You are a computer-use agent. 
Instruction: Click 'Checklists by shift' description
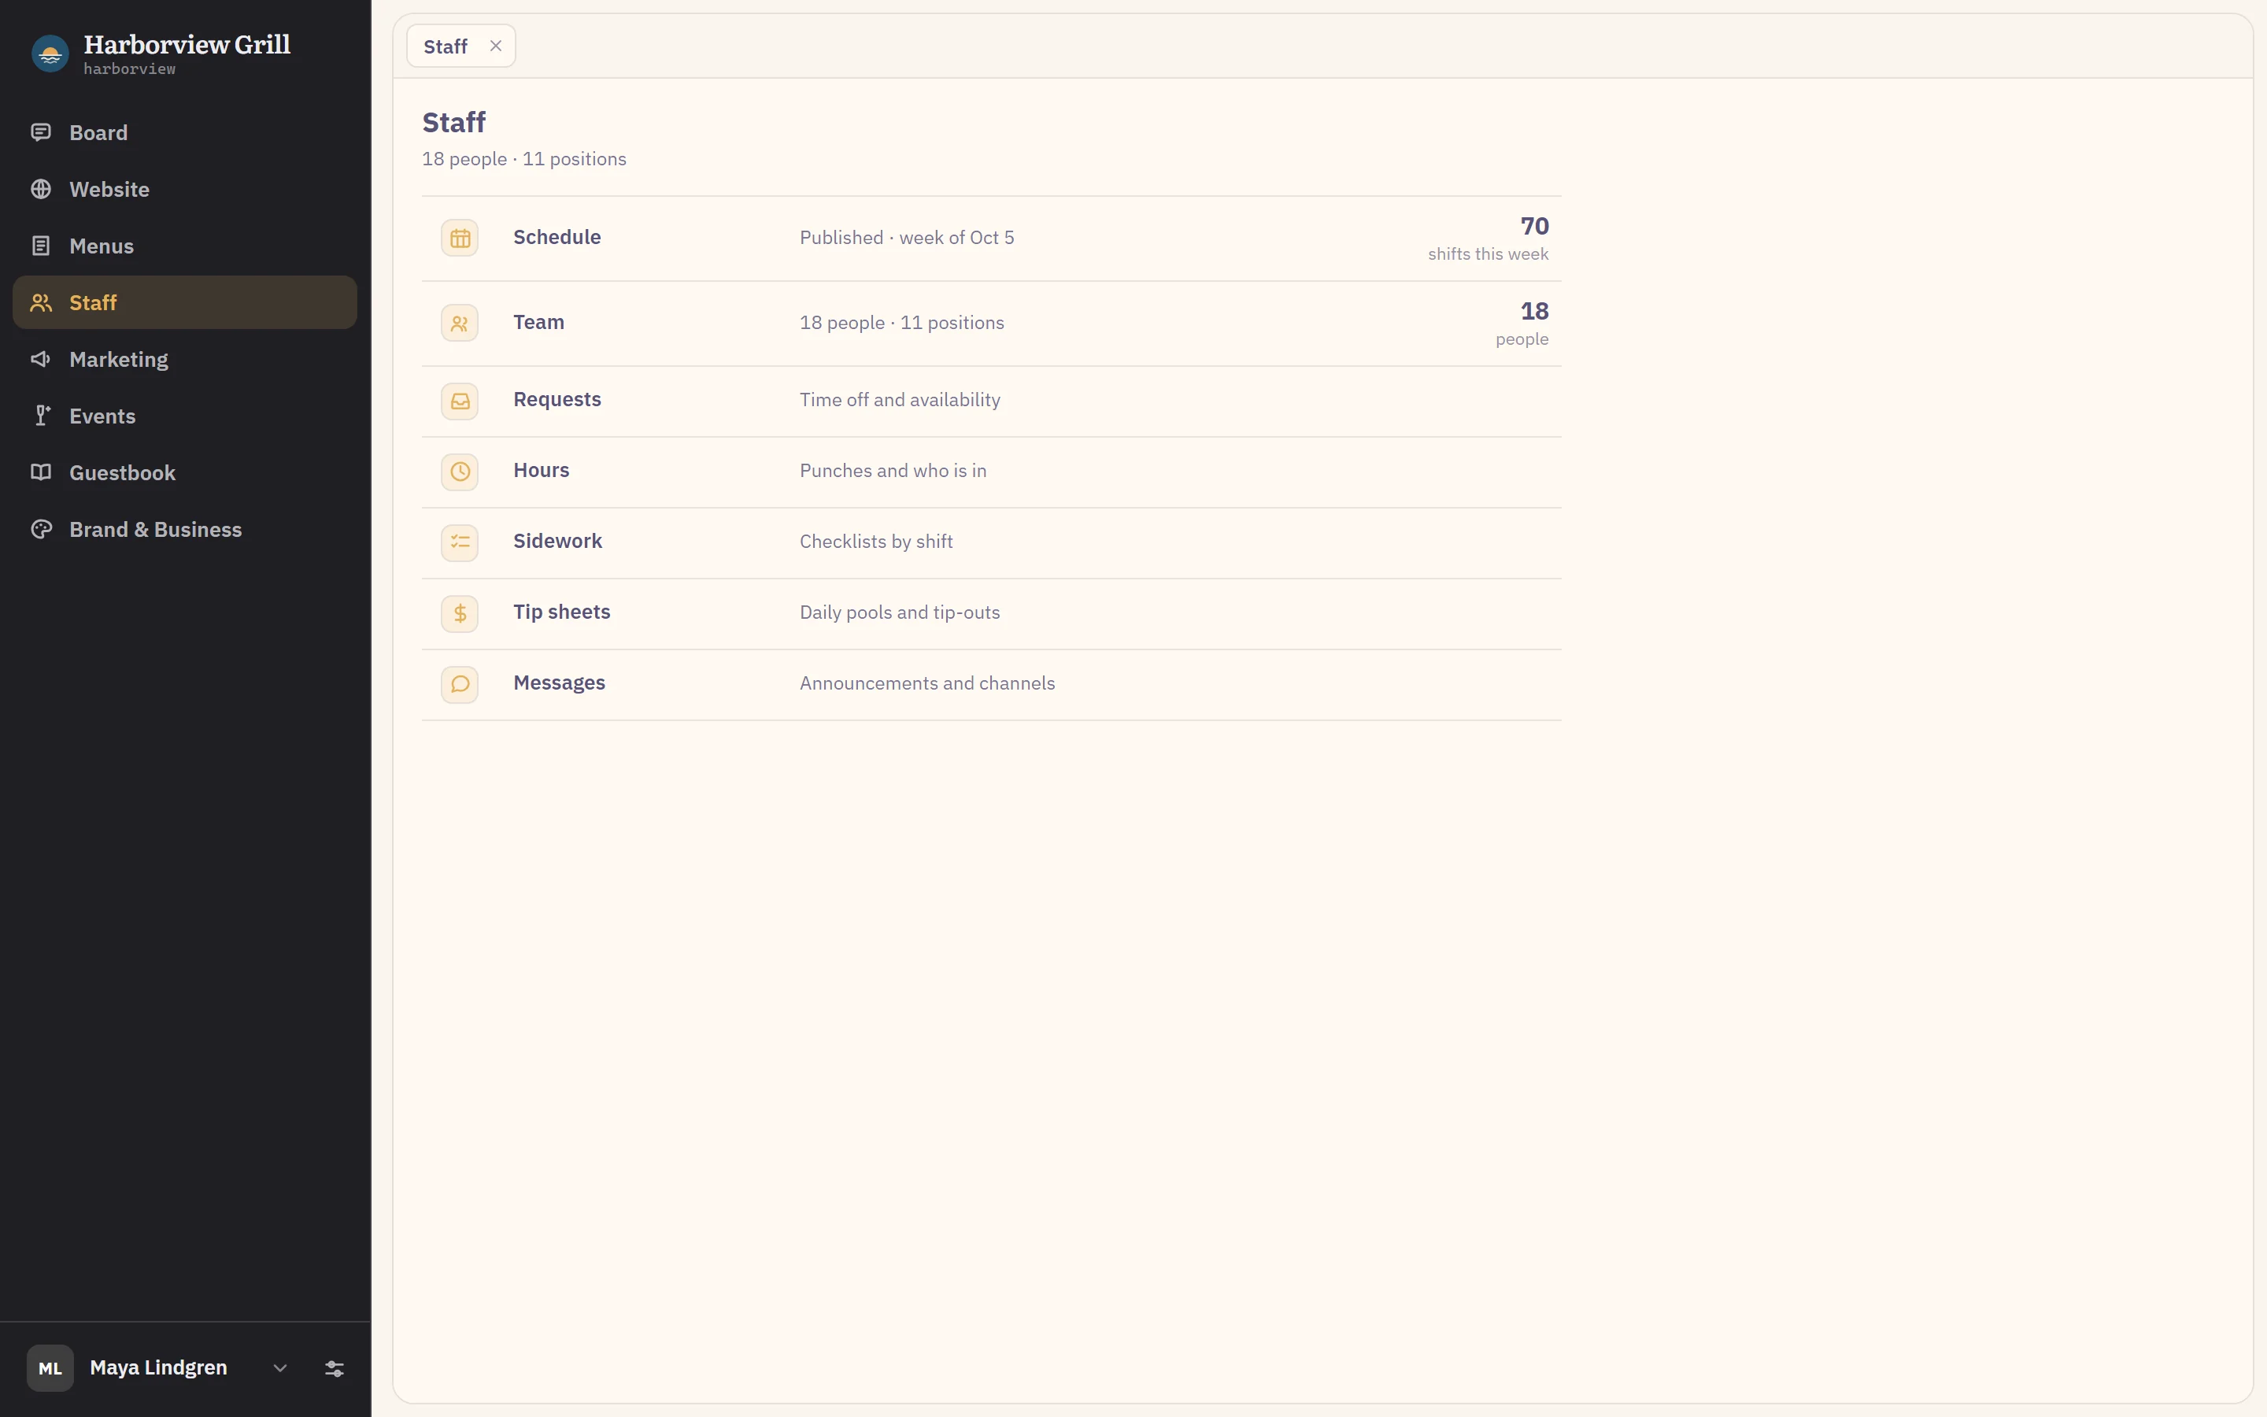[x=876, y=542]
